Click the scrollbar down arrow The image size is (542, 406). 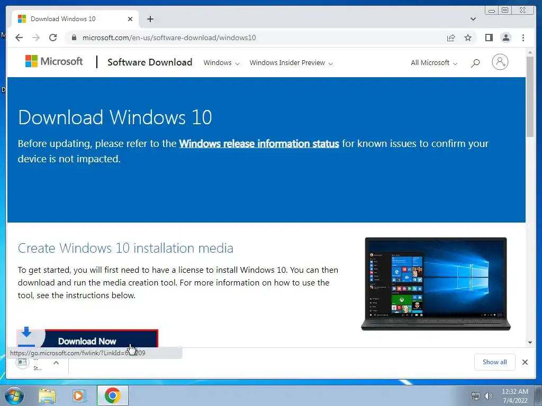pos(530,343)
